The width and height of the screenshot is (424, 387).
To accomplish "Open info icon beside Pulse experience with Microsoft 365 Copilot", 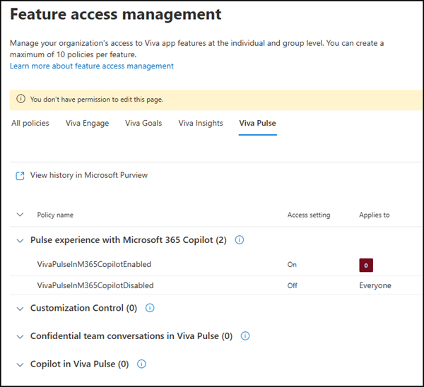I will [x=240, y=240].
